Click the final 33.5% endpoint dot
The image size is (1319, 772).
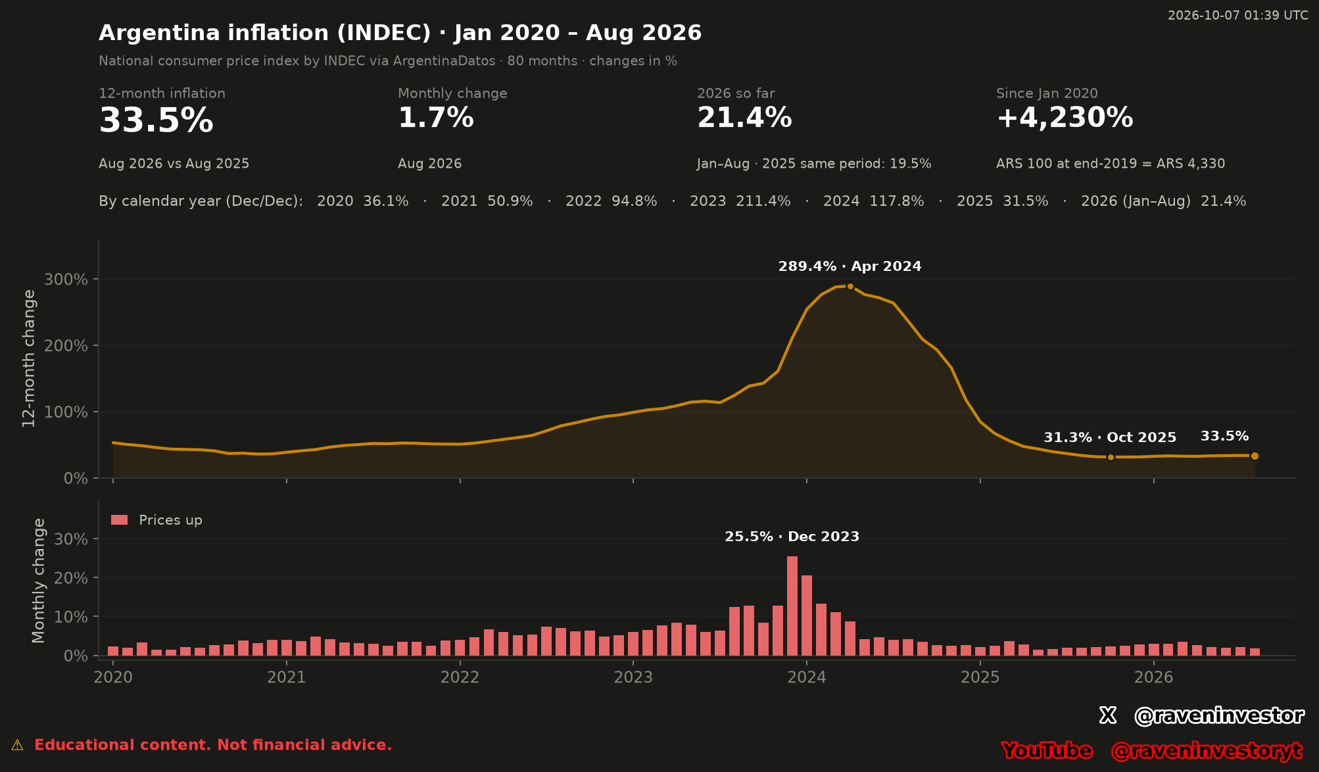click(1255, 456)
